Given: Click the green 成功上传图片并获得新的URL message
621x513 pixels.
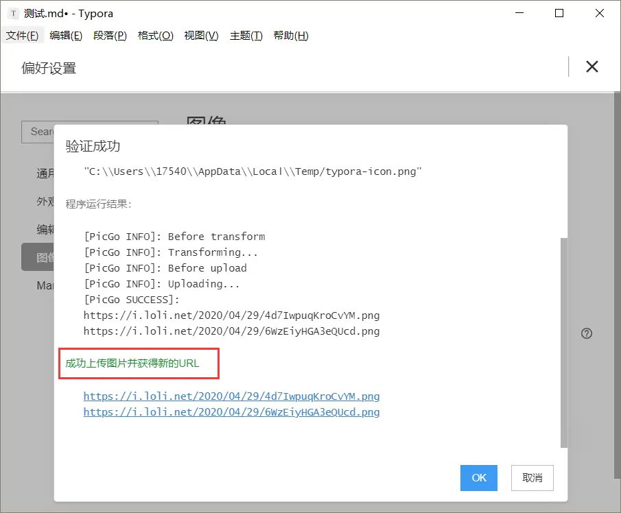Looking at the screenshot, I should click(132, 363).
